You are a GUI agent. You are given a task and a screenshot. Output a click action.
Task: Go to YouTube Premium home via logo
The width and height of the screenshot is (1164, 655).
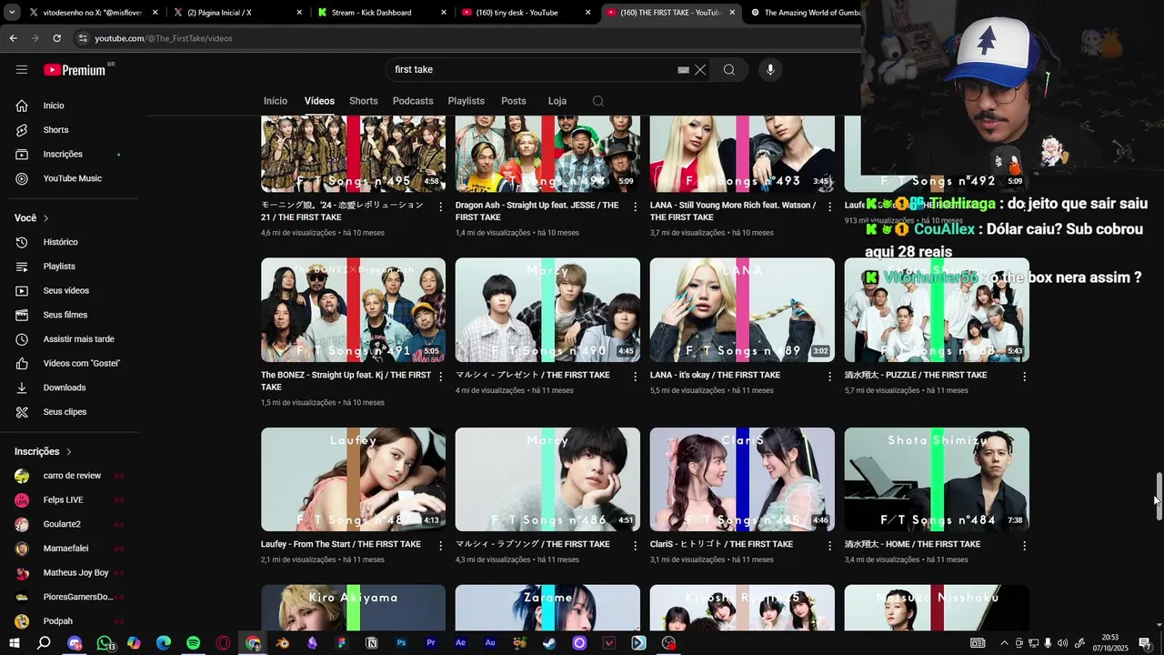pyautogui.click(x=75, y=70)
